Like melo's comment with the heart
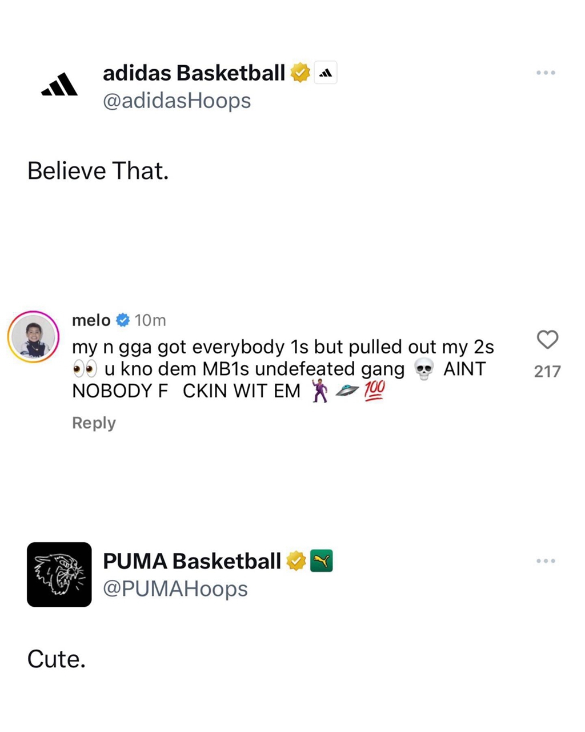This screenshot has height=732, width=585. coord(547,340)
